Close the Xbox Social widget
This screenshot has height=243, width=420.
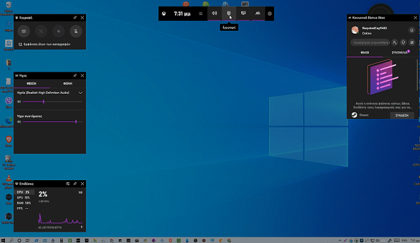coord(415,17)
